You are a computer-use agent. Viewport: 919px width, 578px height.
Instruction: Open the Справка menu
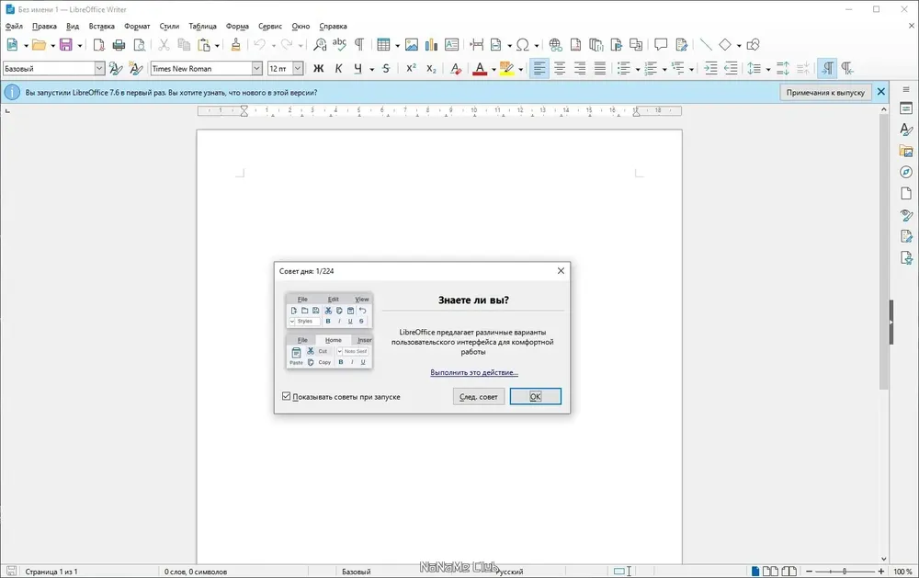pyautogui.click(x=333, y=27)
